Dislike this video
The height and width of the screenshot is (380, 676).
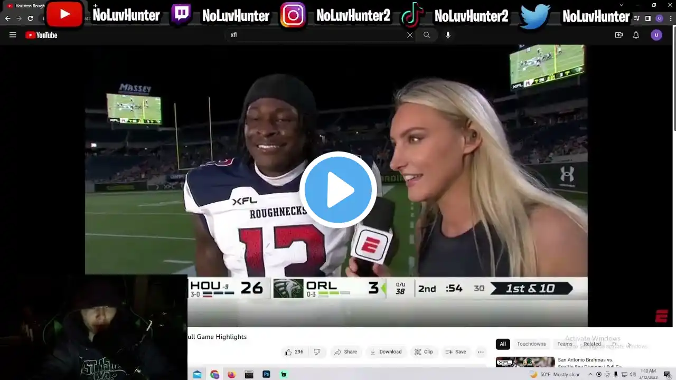point(317,352)
